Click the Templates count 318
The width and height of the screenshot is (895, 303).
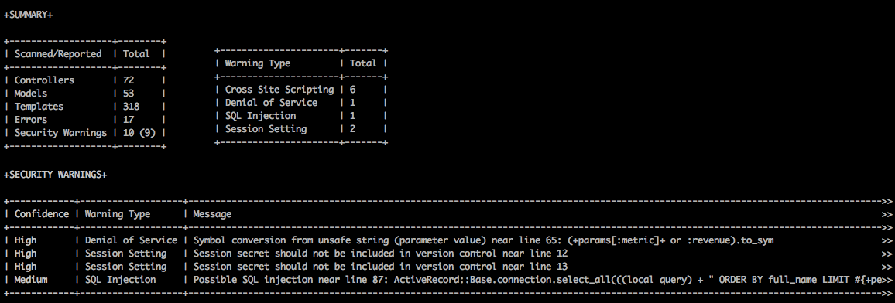point(132,107)
